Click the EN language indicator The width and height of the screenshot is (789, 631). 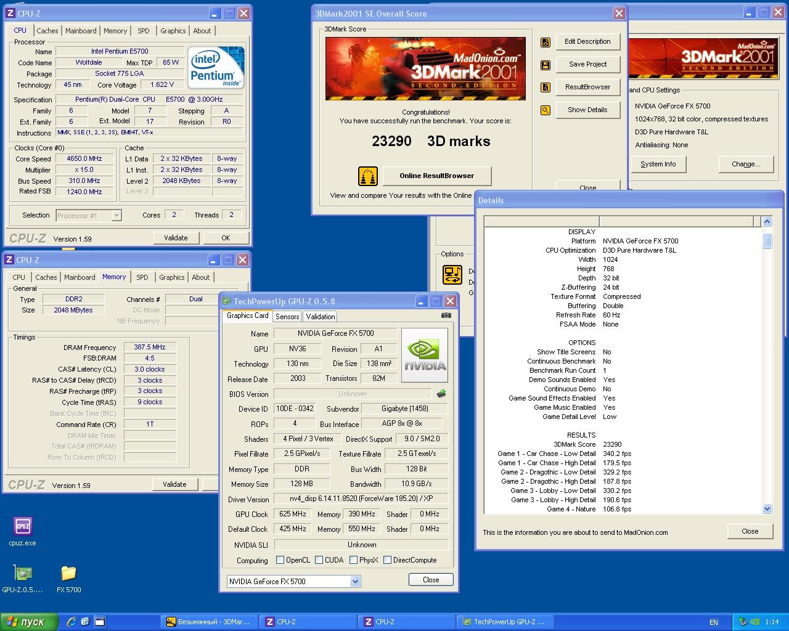714,622
